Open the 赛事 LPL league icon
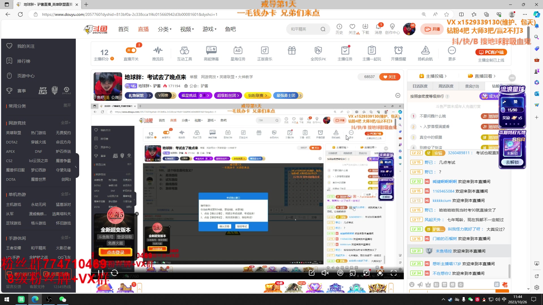The image size is (543, 305). click(x=43, y=91)
